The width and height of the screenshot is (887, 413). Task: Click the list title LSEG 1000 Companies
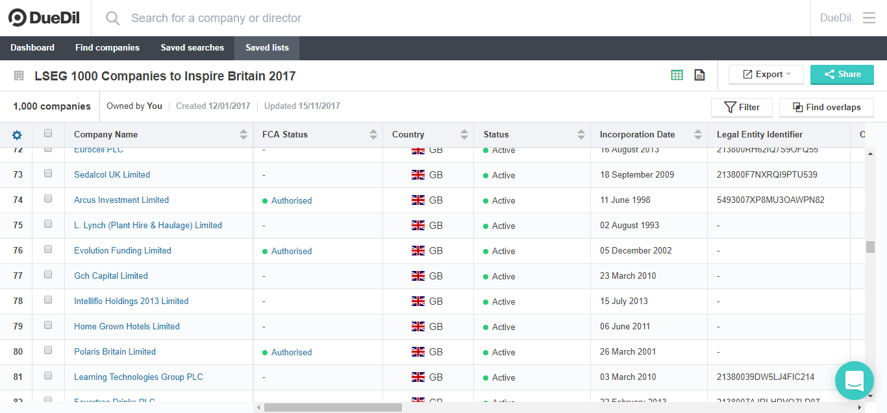click(165, 76)
